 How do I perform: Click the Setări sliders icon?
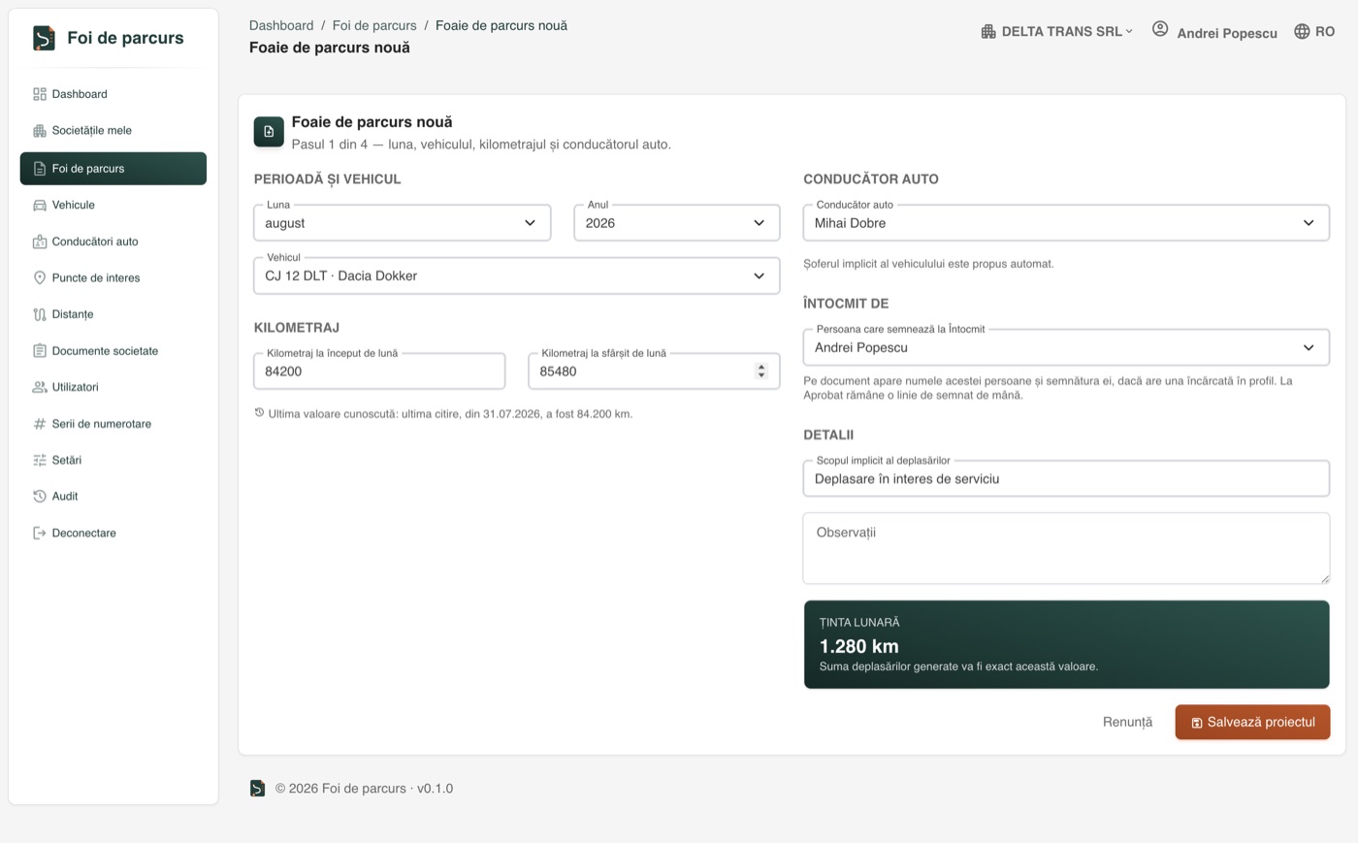(x=40, y=460)
